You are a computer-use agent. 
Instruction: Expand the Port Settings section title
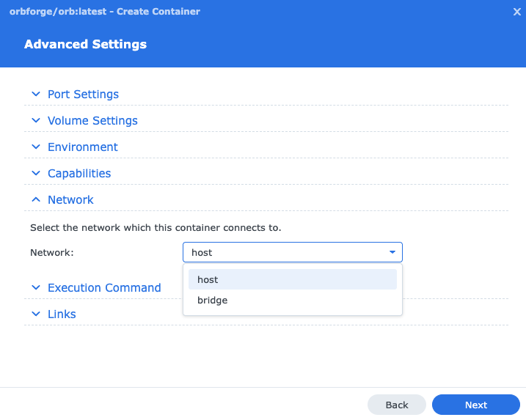click(83, 95)
